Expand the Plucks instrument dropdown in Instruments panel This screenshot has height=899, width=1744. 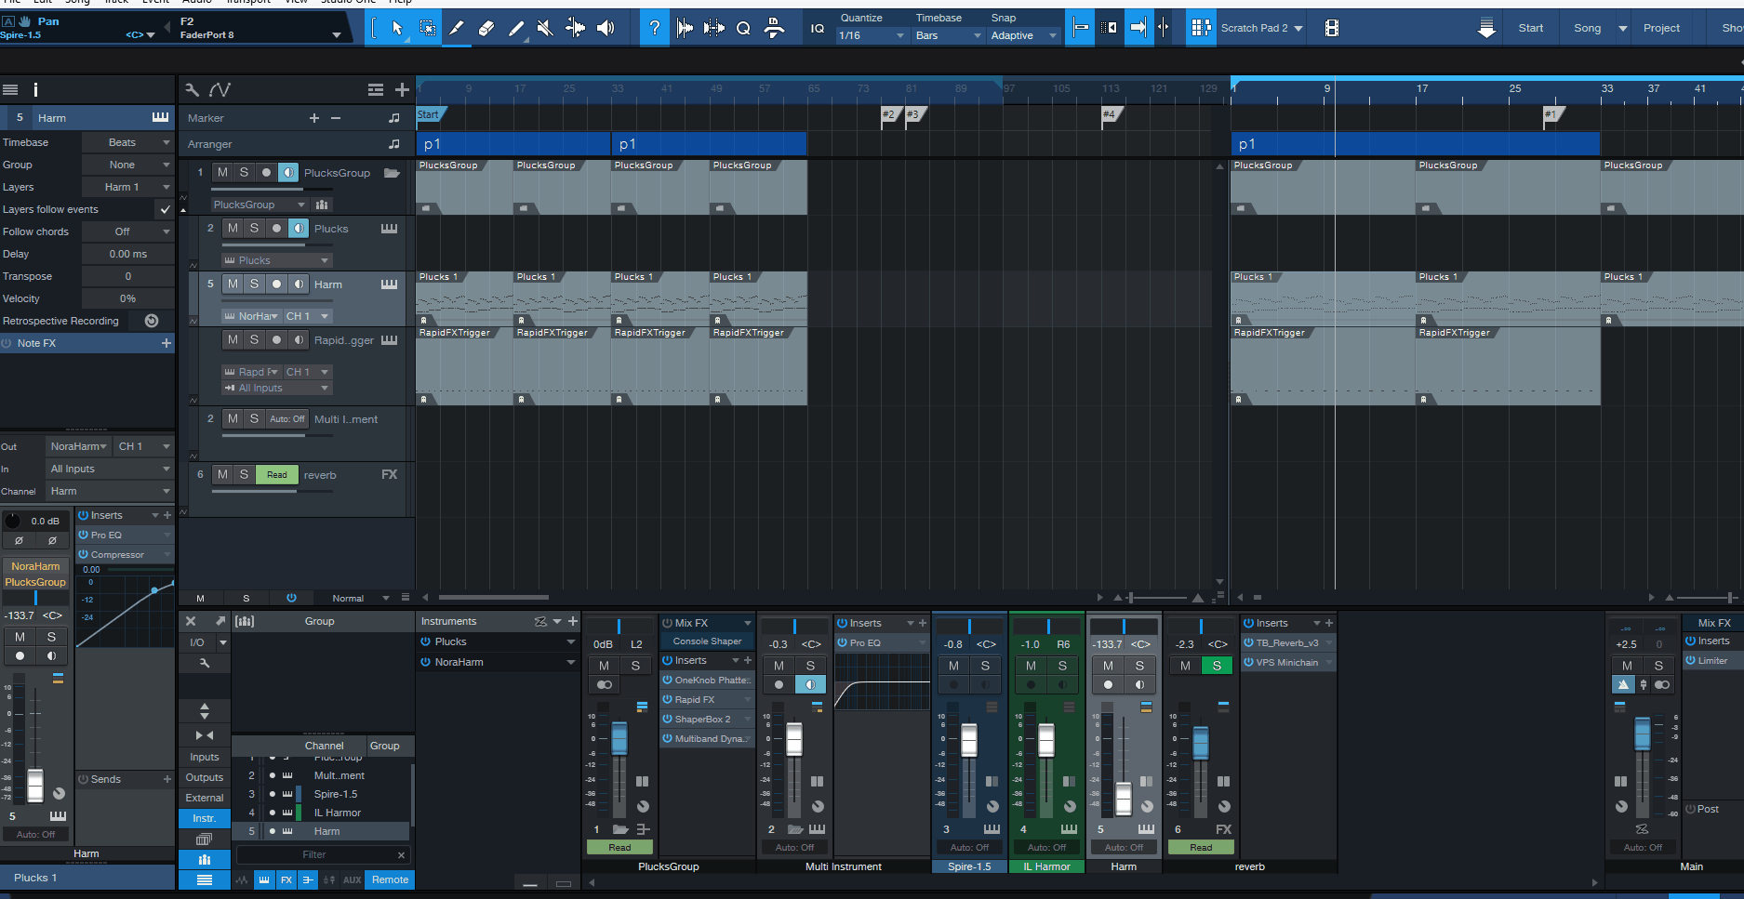coord(571,641)
